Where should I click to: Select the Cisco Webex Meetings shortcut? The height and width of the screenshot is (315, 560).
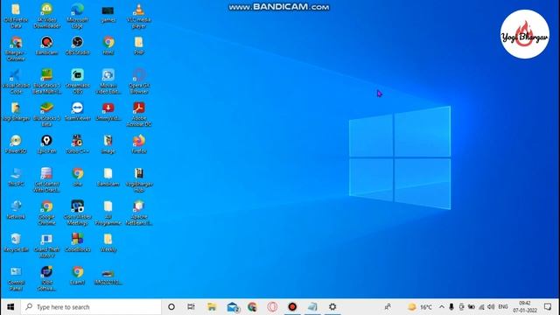[x=77, y=213]
